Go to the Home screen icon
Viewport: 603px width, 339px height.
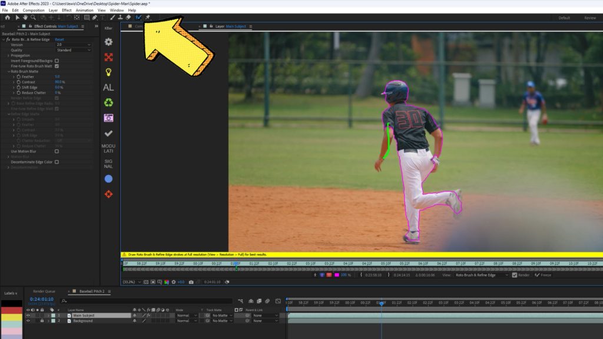coord(7,18)
